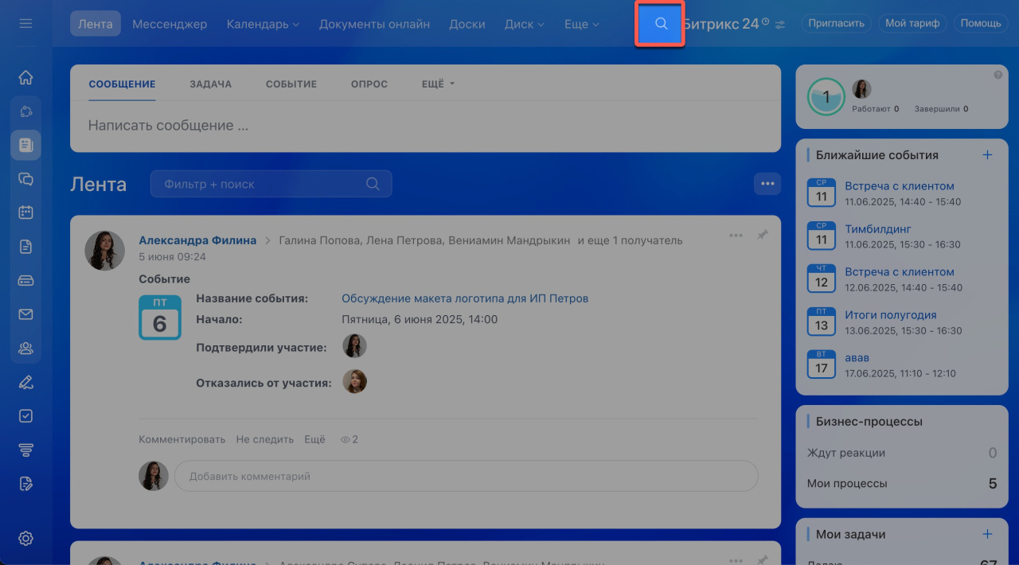The width and height of the screenshot is (1019, 565).
Task: Open event link Обсуждение макета логотипа для ИП Петров
Action: [465, 298]
